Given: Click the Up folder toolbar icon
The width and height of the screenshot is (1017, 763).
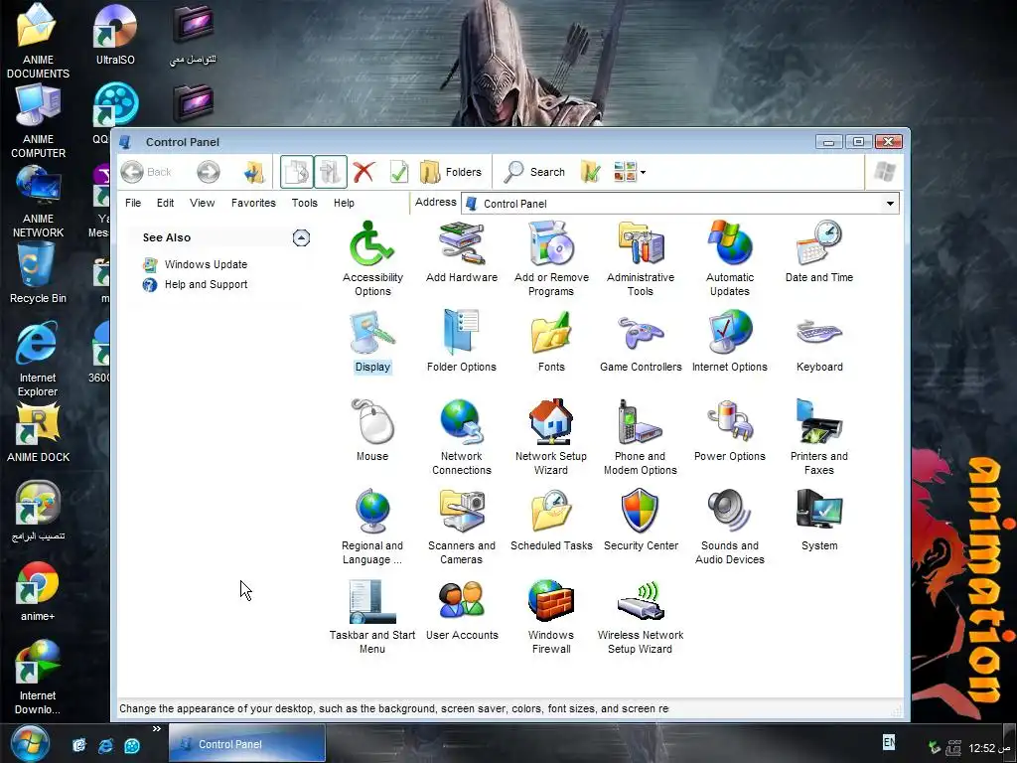Looking at the screenshot, I should point(254,172).
